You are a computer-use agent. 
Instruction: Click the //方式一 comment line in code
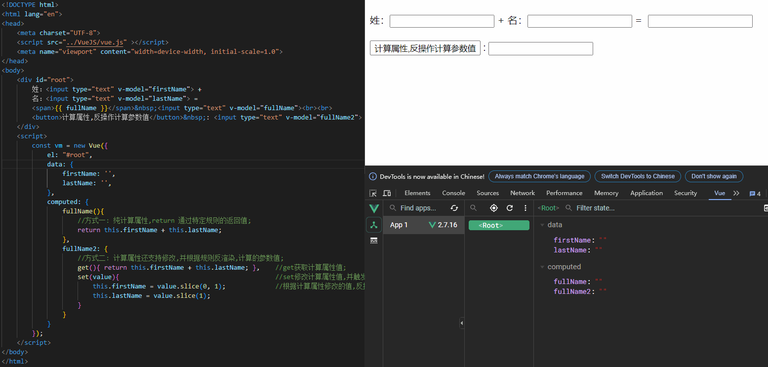tap(164, 220)
